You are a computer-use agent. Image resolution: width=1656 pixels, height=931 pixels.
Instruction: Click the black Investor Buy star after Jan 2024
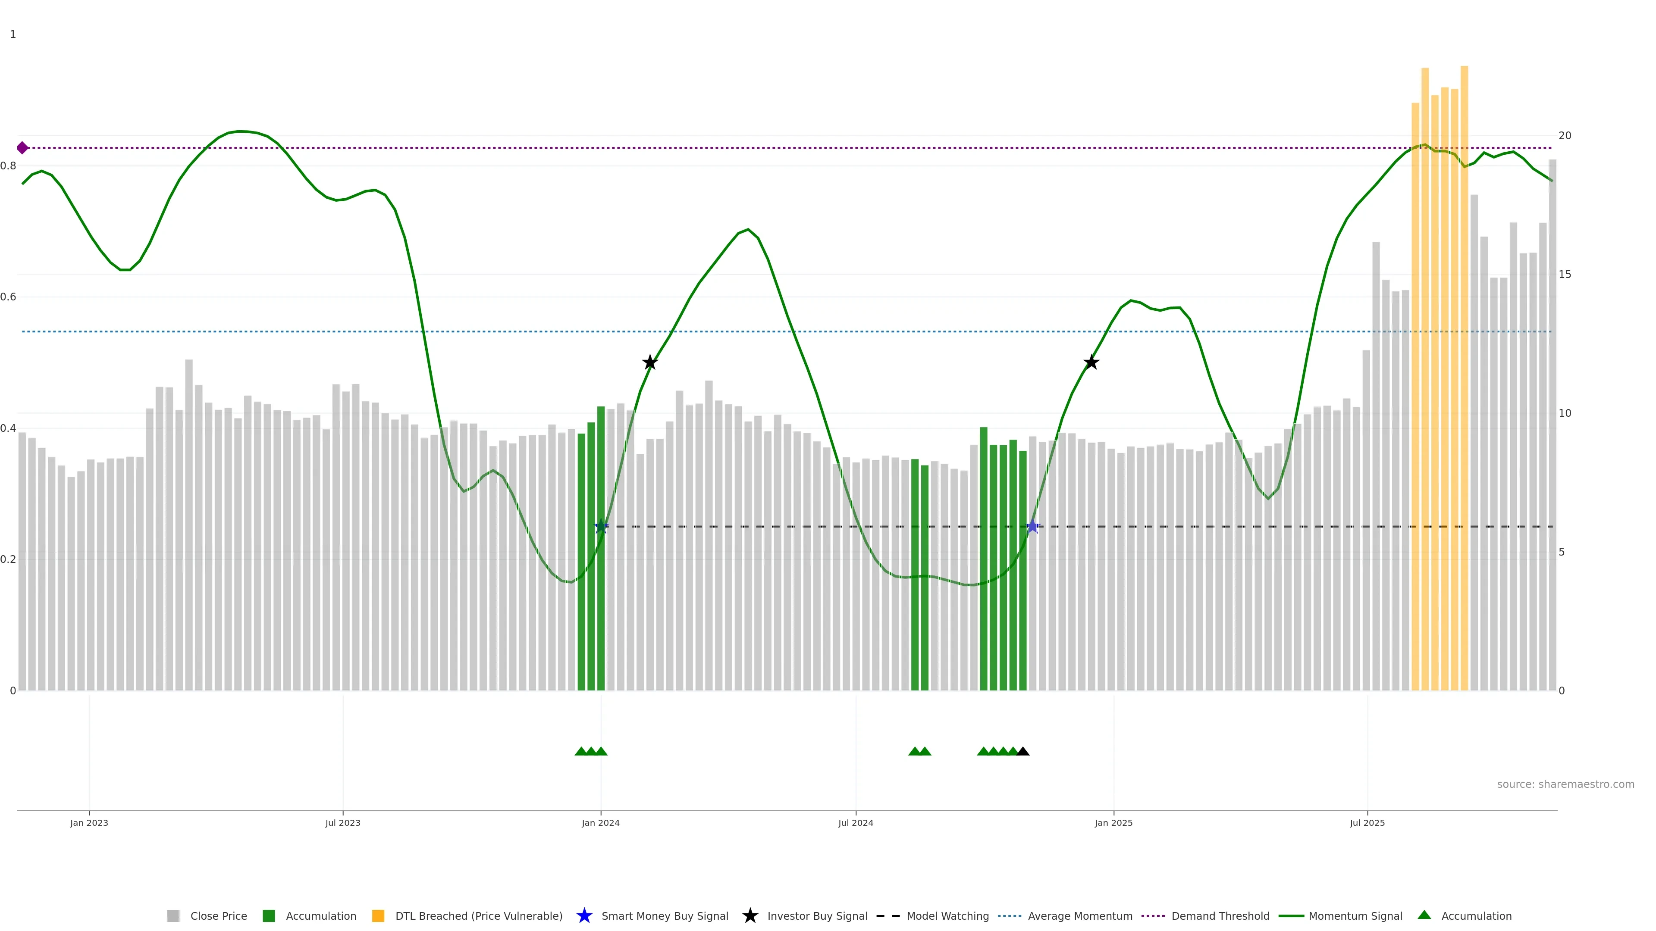(x=650, y=362)
